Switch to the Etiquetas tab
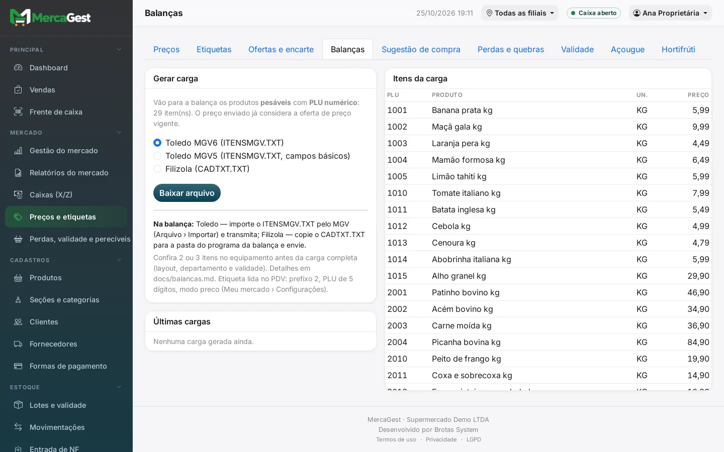This screenshot has height=452, width=724. point(214,49)
